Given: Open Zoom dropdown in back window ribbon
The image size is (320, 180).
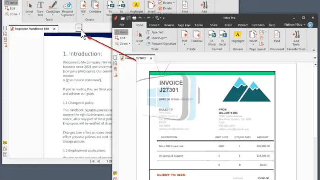Looking at the screenshot, I should click(x=12, y=14).
